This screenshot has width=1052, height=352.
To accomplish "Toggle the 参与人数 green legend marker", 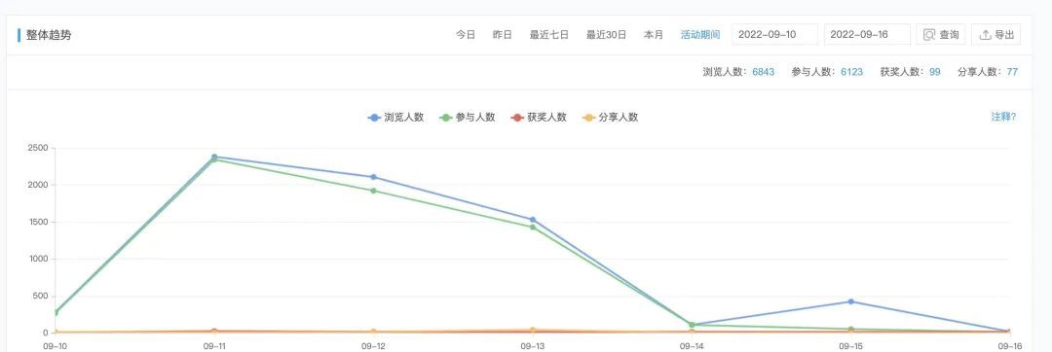I will tap(445, 117).
